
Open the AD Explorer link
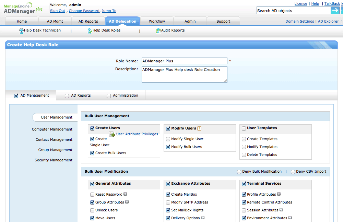point(328,22)
